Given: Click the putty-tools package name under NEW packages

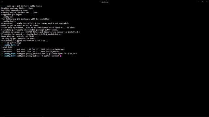Looking at the screenshot, I should click(x=9, y=21).
